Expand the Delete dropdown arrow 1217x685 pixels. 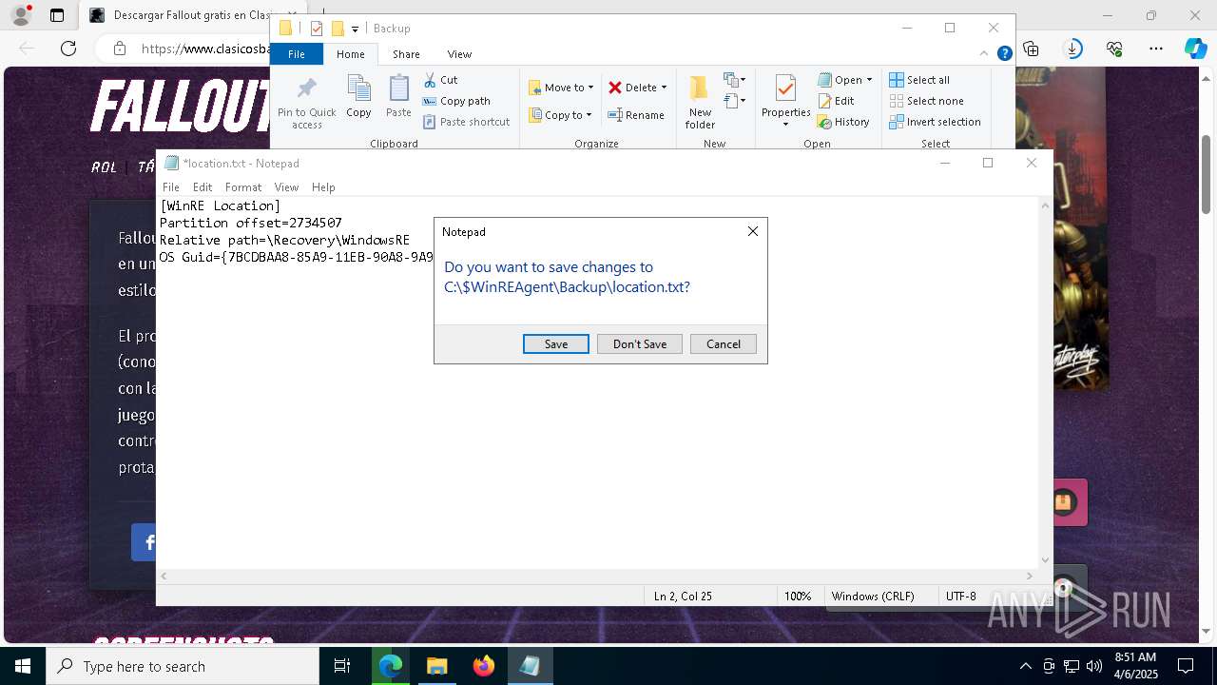(664, 88)
